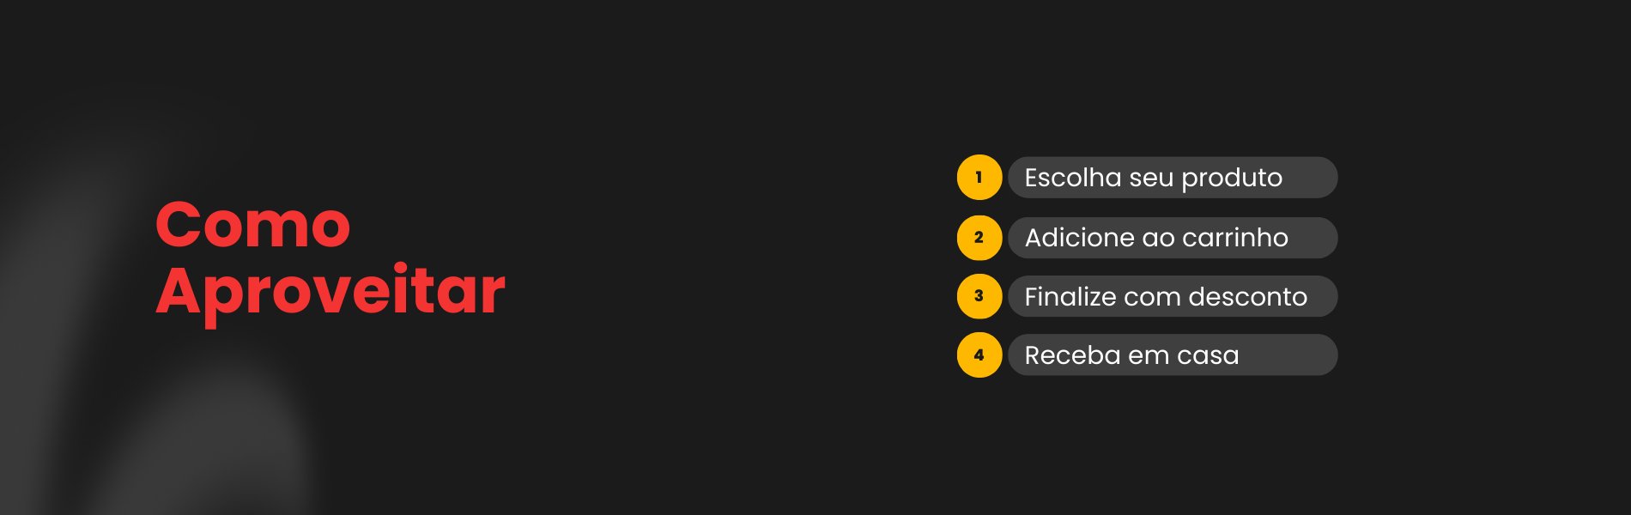Click the yellow number 2 badge
1631x515 pixels.
click(979, 238)
